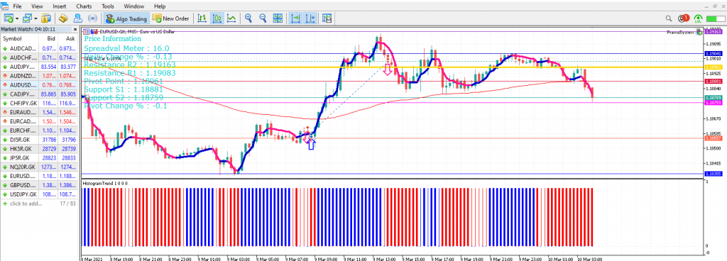Open the Tools menu
The width and height of the screenshot is (727, 261).
pyautogui.click(x=108, y=6)
